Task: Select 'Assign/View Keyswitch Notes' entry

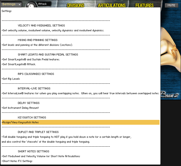Action: point(81,122)
